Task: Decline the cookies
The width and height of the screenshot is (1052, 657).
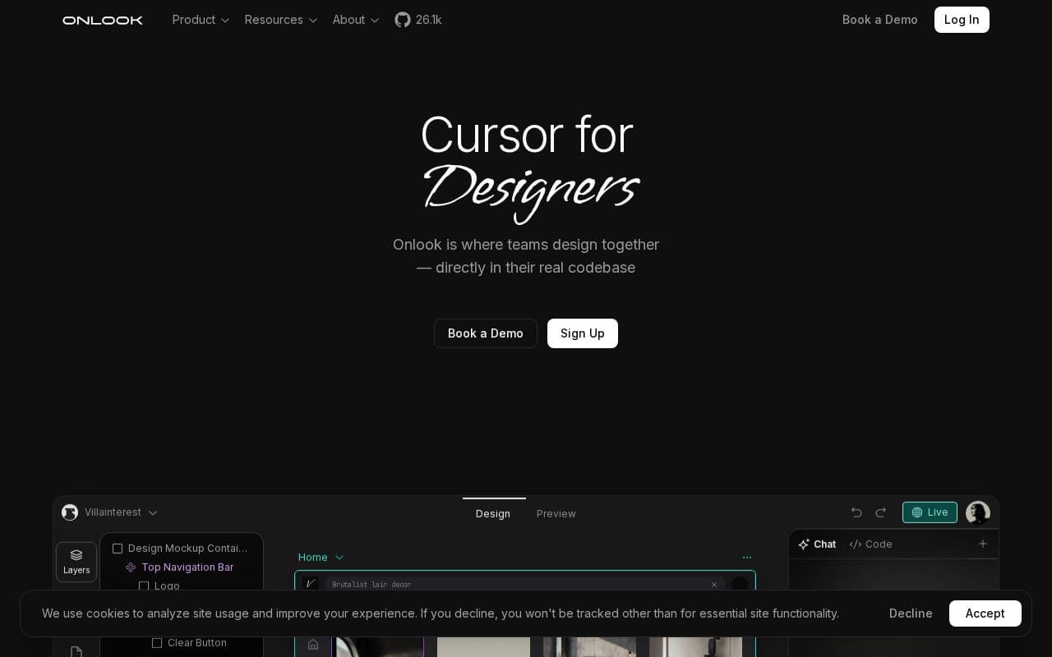Action: coord(911,613)
